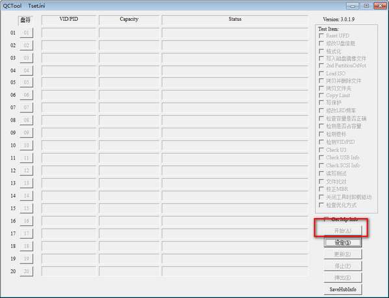Tick the Check USB Info checkbox
The width and height of the screenshot is (389, 298).
[321, 157]
